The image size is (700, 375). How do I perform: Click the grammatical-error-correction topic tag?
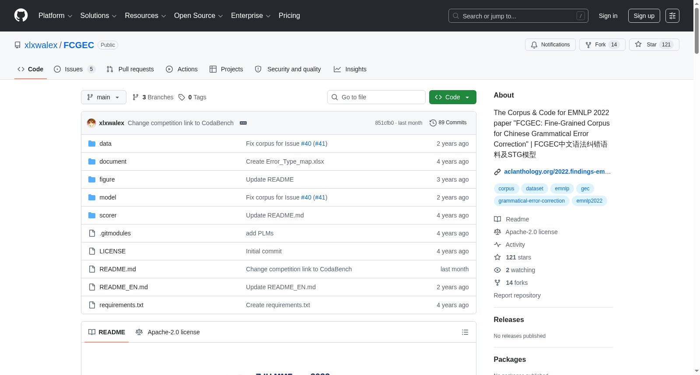532,201
